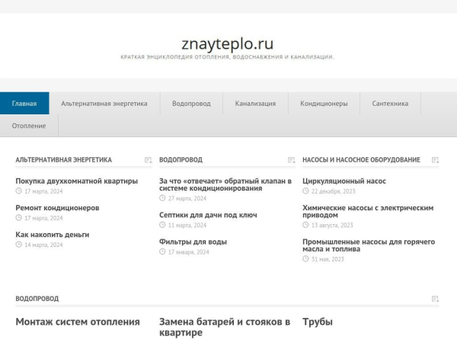Go to the Отопление menu item

pos(29,126)
